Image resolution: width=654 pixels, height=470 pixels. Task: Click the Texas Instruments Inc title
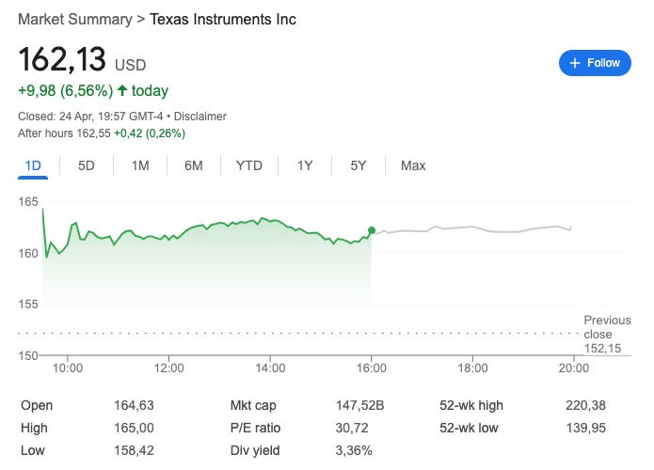click(223, 20)
